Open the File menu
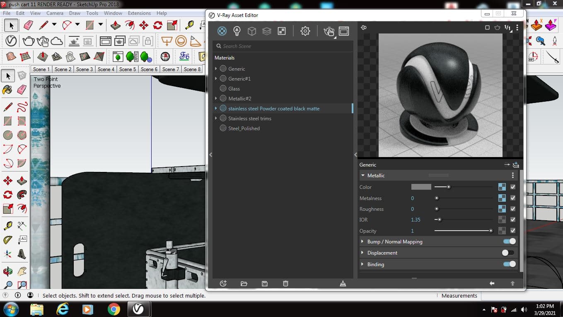The height and width of the screenshot is (317, 563). (7, 13)
